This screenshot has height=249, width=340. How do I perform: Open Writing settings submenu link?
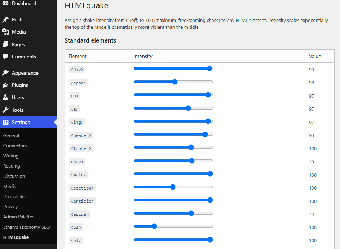[x=11, y=156]
